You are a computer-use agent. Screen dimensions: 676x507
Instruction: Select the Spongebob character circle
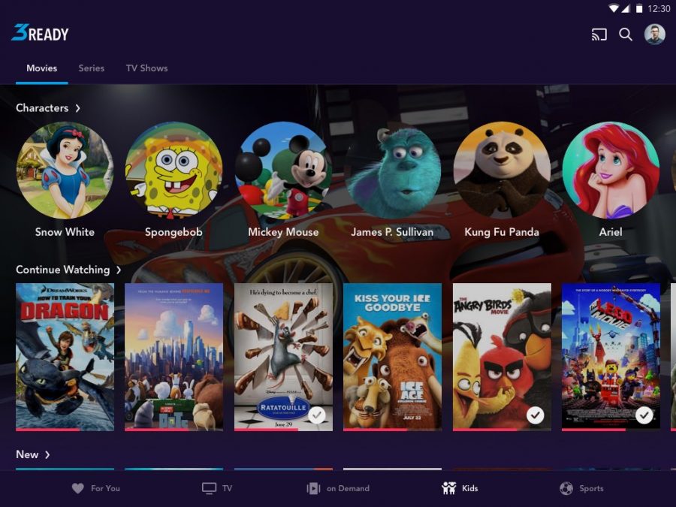pos(174,171)
